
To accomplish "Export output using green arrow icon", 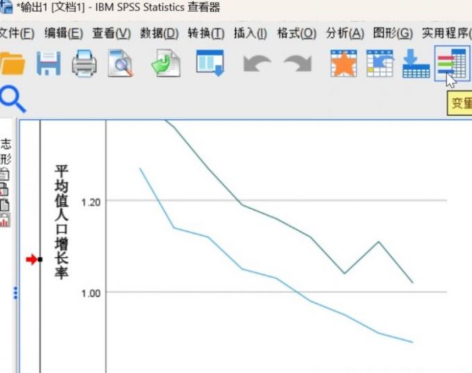I will click(166, 63).
